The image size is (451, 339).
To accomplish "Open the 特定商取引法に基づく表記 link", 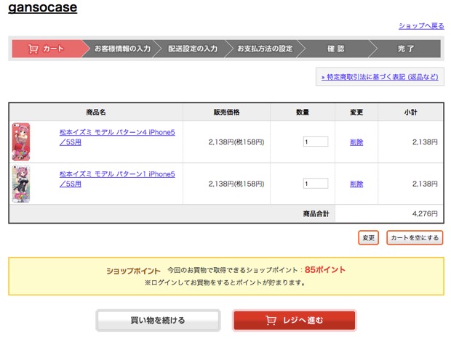I will pyautogui.click(x=380, y=76).
